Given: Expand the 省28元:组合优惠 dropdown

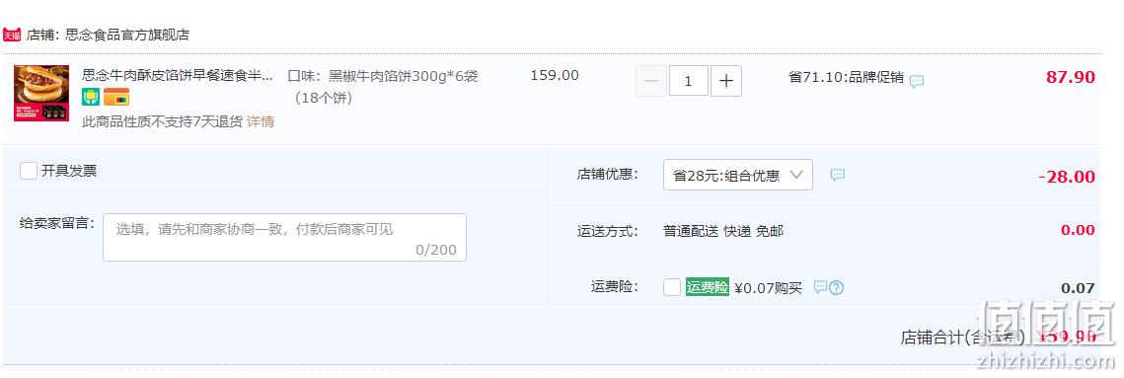Looking at the screenshot, I should pos(737,175).
